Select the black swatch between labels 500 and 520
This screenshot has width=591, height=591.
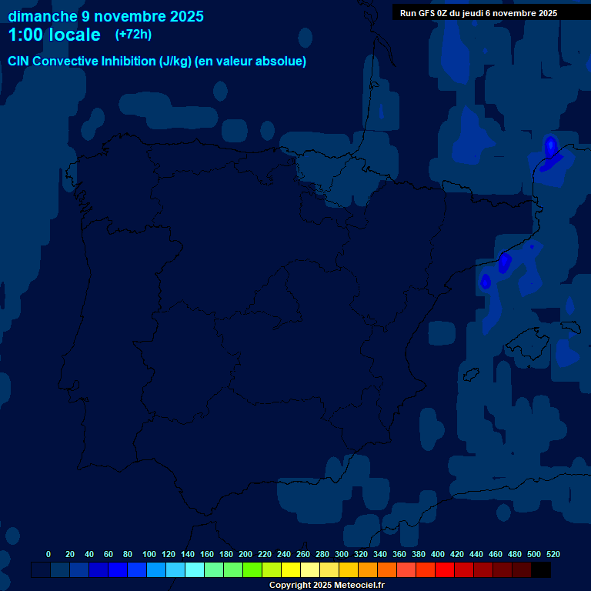[540, 569]
